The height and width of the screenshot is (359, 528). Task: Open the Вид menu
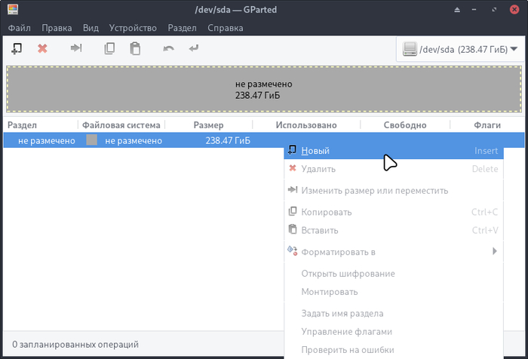tap(91, 28)
